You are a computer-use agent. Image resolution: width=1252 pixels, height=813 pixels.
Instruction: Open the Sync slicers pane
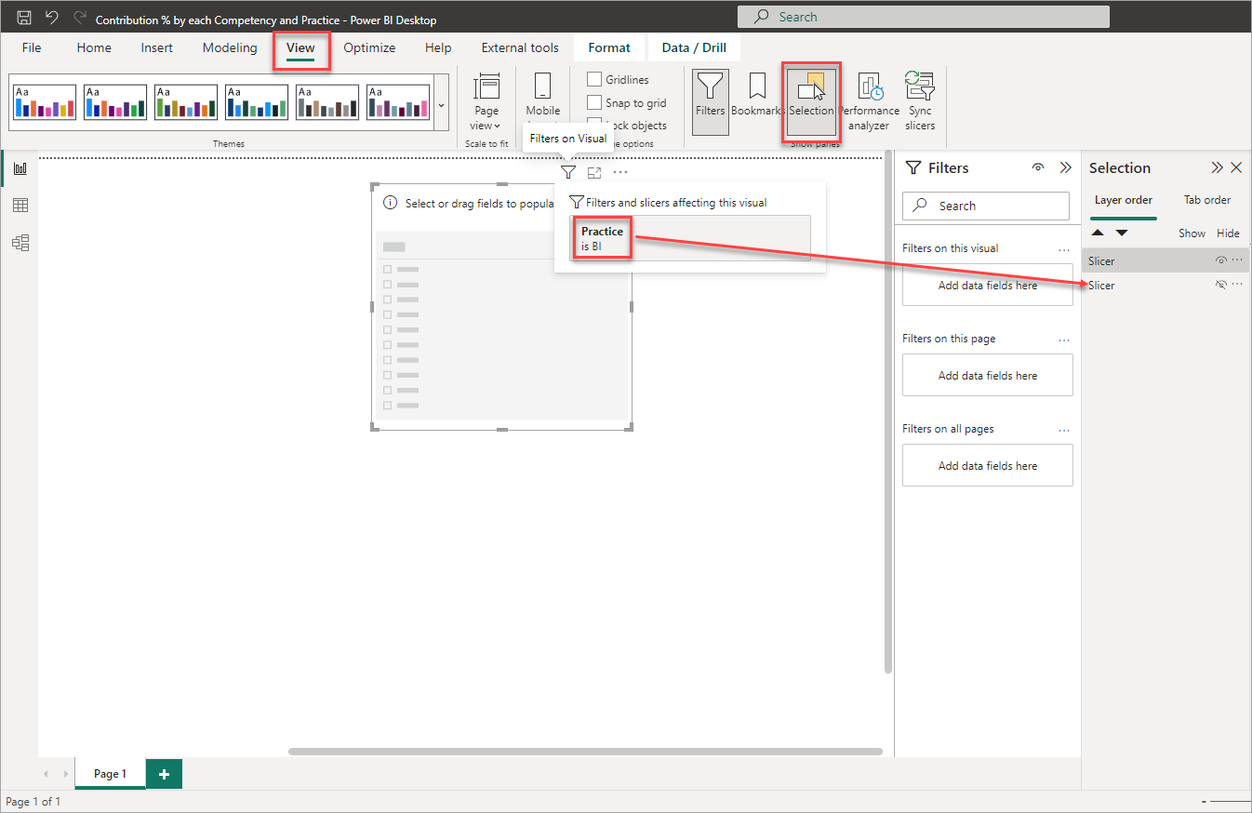click(920, 101)
